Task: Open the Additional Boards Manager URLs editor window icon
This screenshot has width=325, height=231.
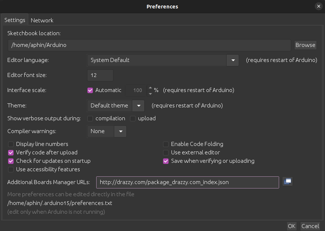Action: tap(288, 182)
